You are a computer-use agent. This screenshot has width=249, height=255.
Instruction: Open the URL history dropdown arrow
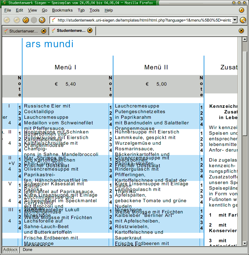(235, 20)
